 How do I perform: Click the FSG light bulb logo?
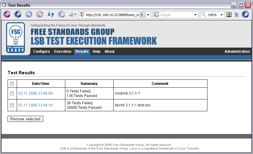[15, 38]
